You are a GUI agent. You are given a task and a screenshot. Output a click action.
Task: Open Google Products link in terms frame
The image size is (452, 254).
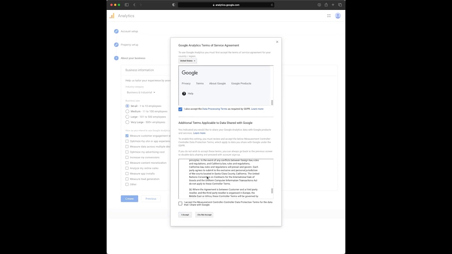pyautogui.click(x=241, y=84)
